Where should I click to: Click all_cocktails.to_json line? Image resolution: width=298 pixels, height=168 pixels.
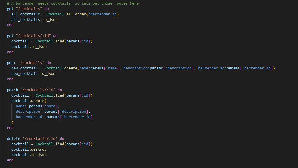coord(34,19)
